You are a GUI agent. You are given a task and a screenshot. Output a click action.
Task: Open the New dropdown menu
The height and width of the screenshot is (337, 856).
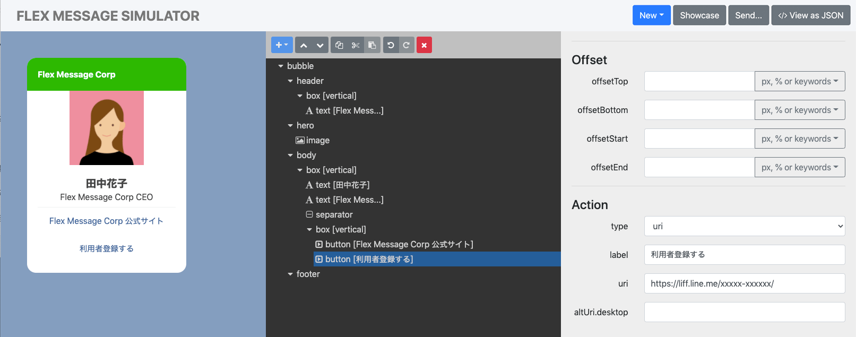[651, 15]
